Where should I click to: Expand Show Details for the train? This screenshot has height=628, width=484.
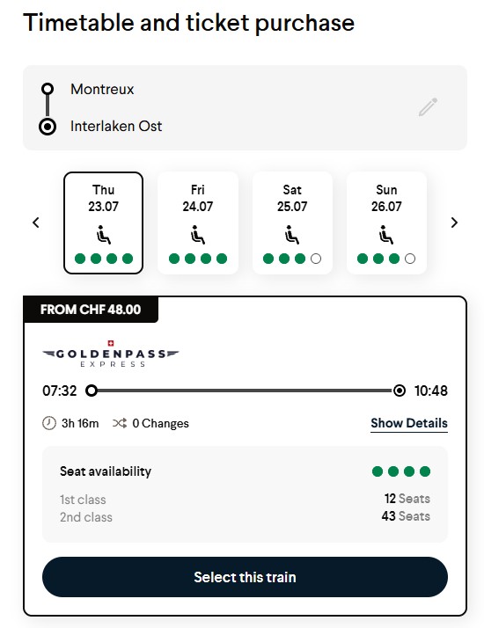(409, 423)
